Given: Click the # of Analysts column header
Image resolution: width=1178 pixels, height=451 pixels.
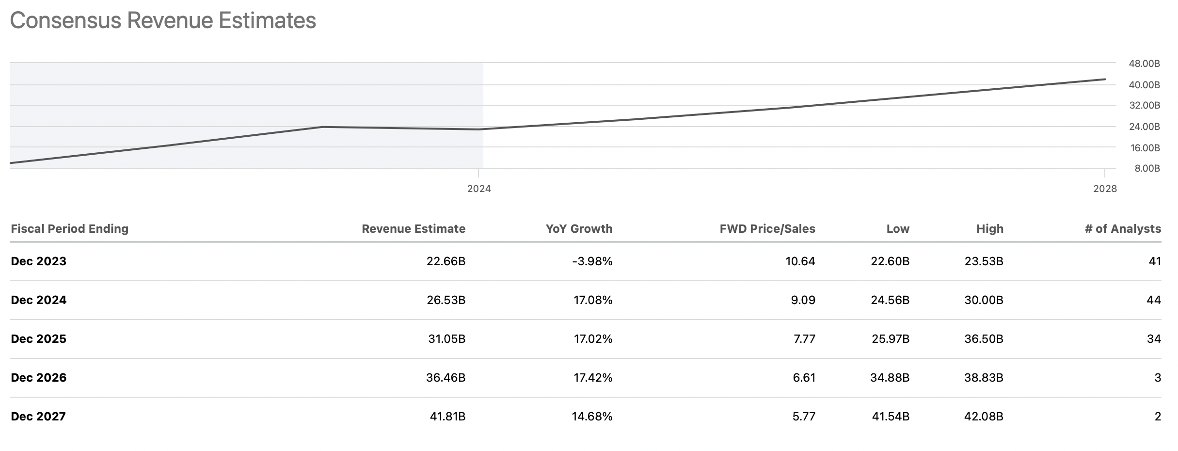Looking at the screenshot, I should pos(1122,229).
